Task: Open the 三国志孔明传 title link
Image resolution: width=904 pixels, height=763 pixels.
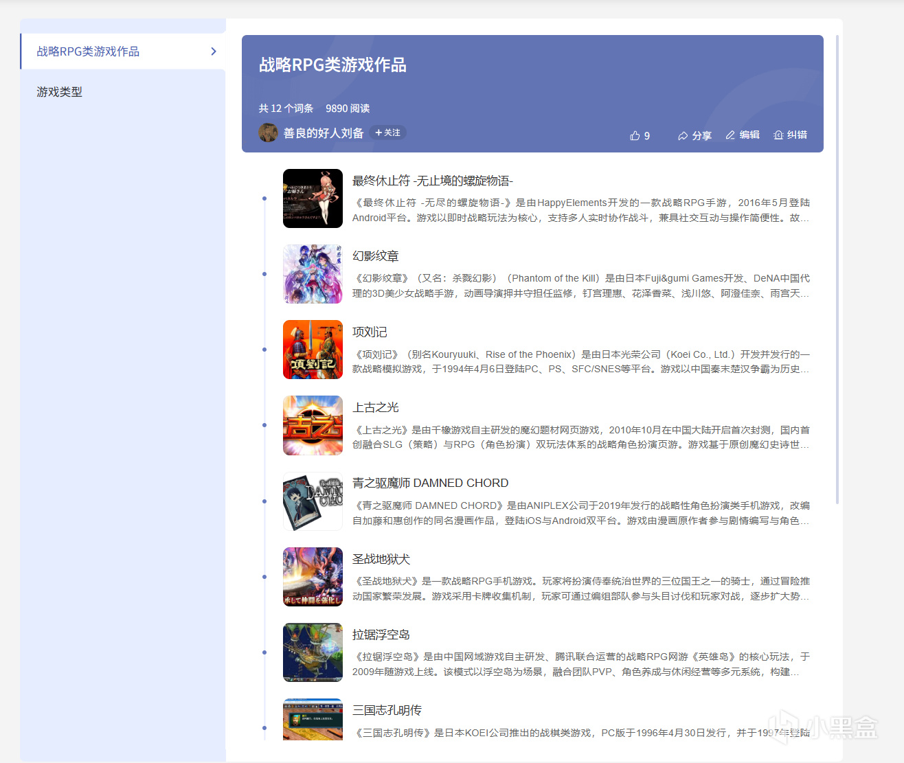Action: click(x=387, y=711)
